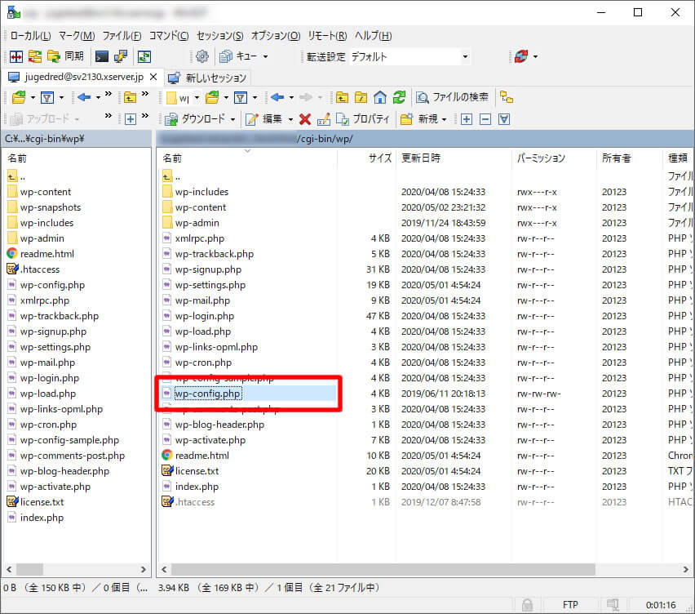Click the lock icon in the status bar

(527, 605)
